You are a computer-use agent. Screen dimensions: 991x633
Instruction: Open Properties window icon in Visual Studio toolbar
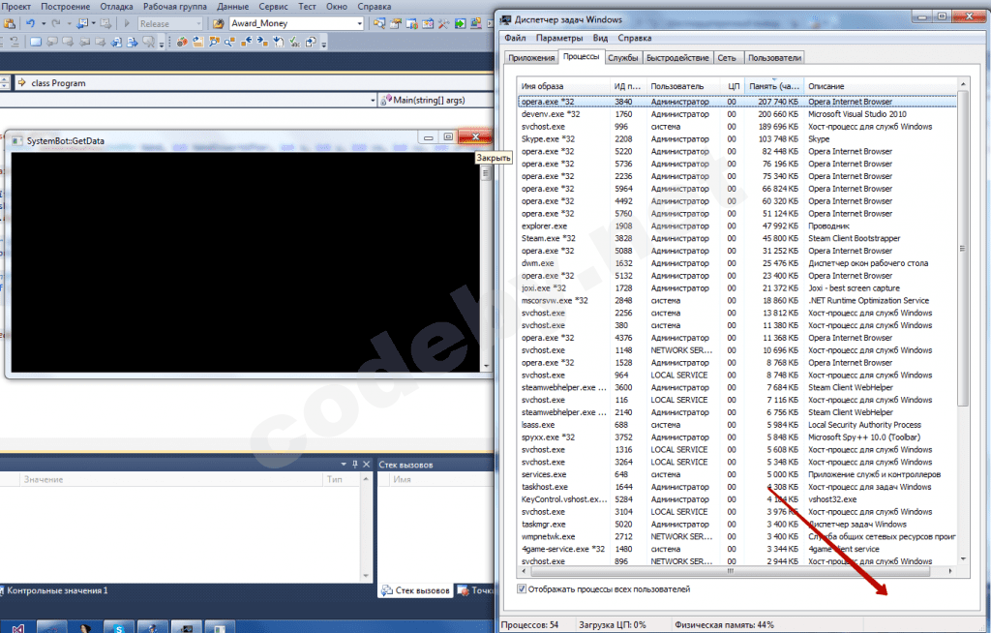[x=395, y=23]
